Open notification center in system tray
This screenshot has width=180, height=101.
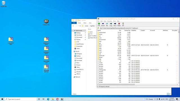point(177,99)
